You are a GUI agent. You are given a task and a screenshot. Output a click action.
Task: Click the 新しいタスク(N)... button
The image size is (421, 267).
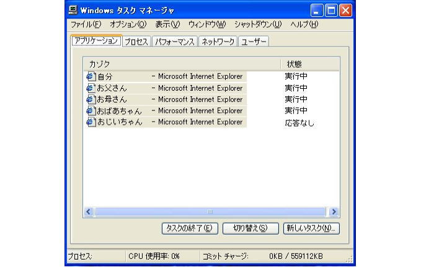coord(311,229)
